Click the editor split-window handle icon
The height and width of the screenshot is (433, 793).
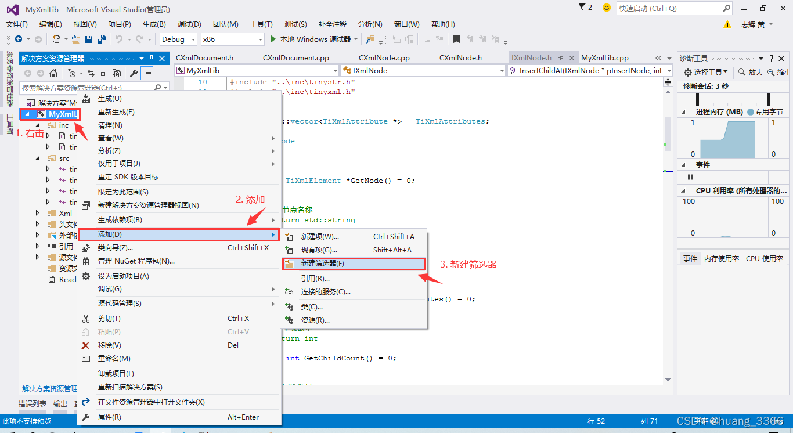point(667,82)
